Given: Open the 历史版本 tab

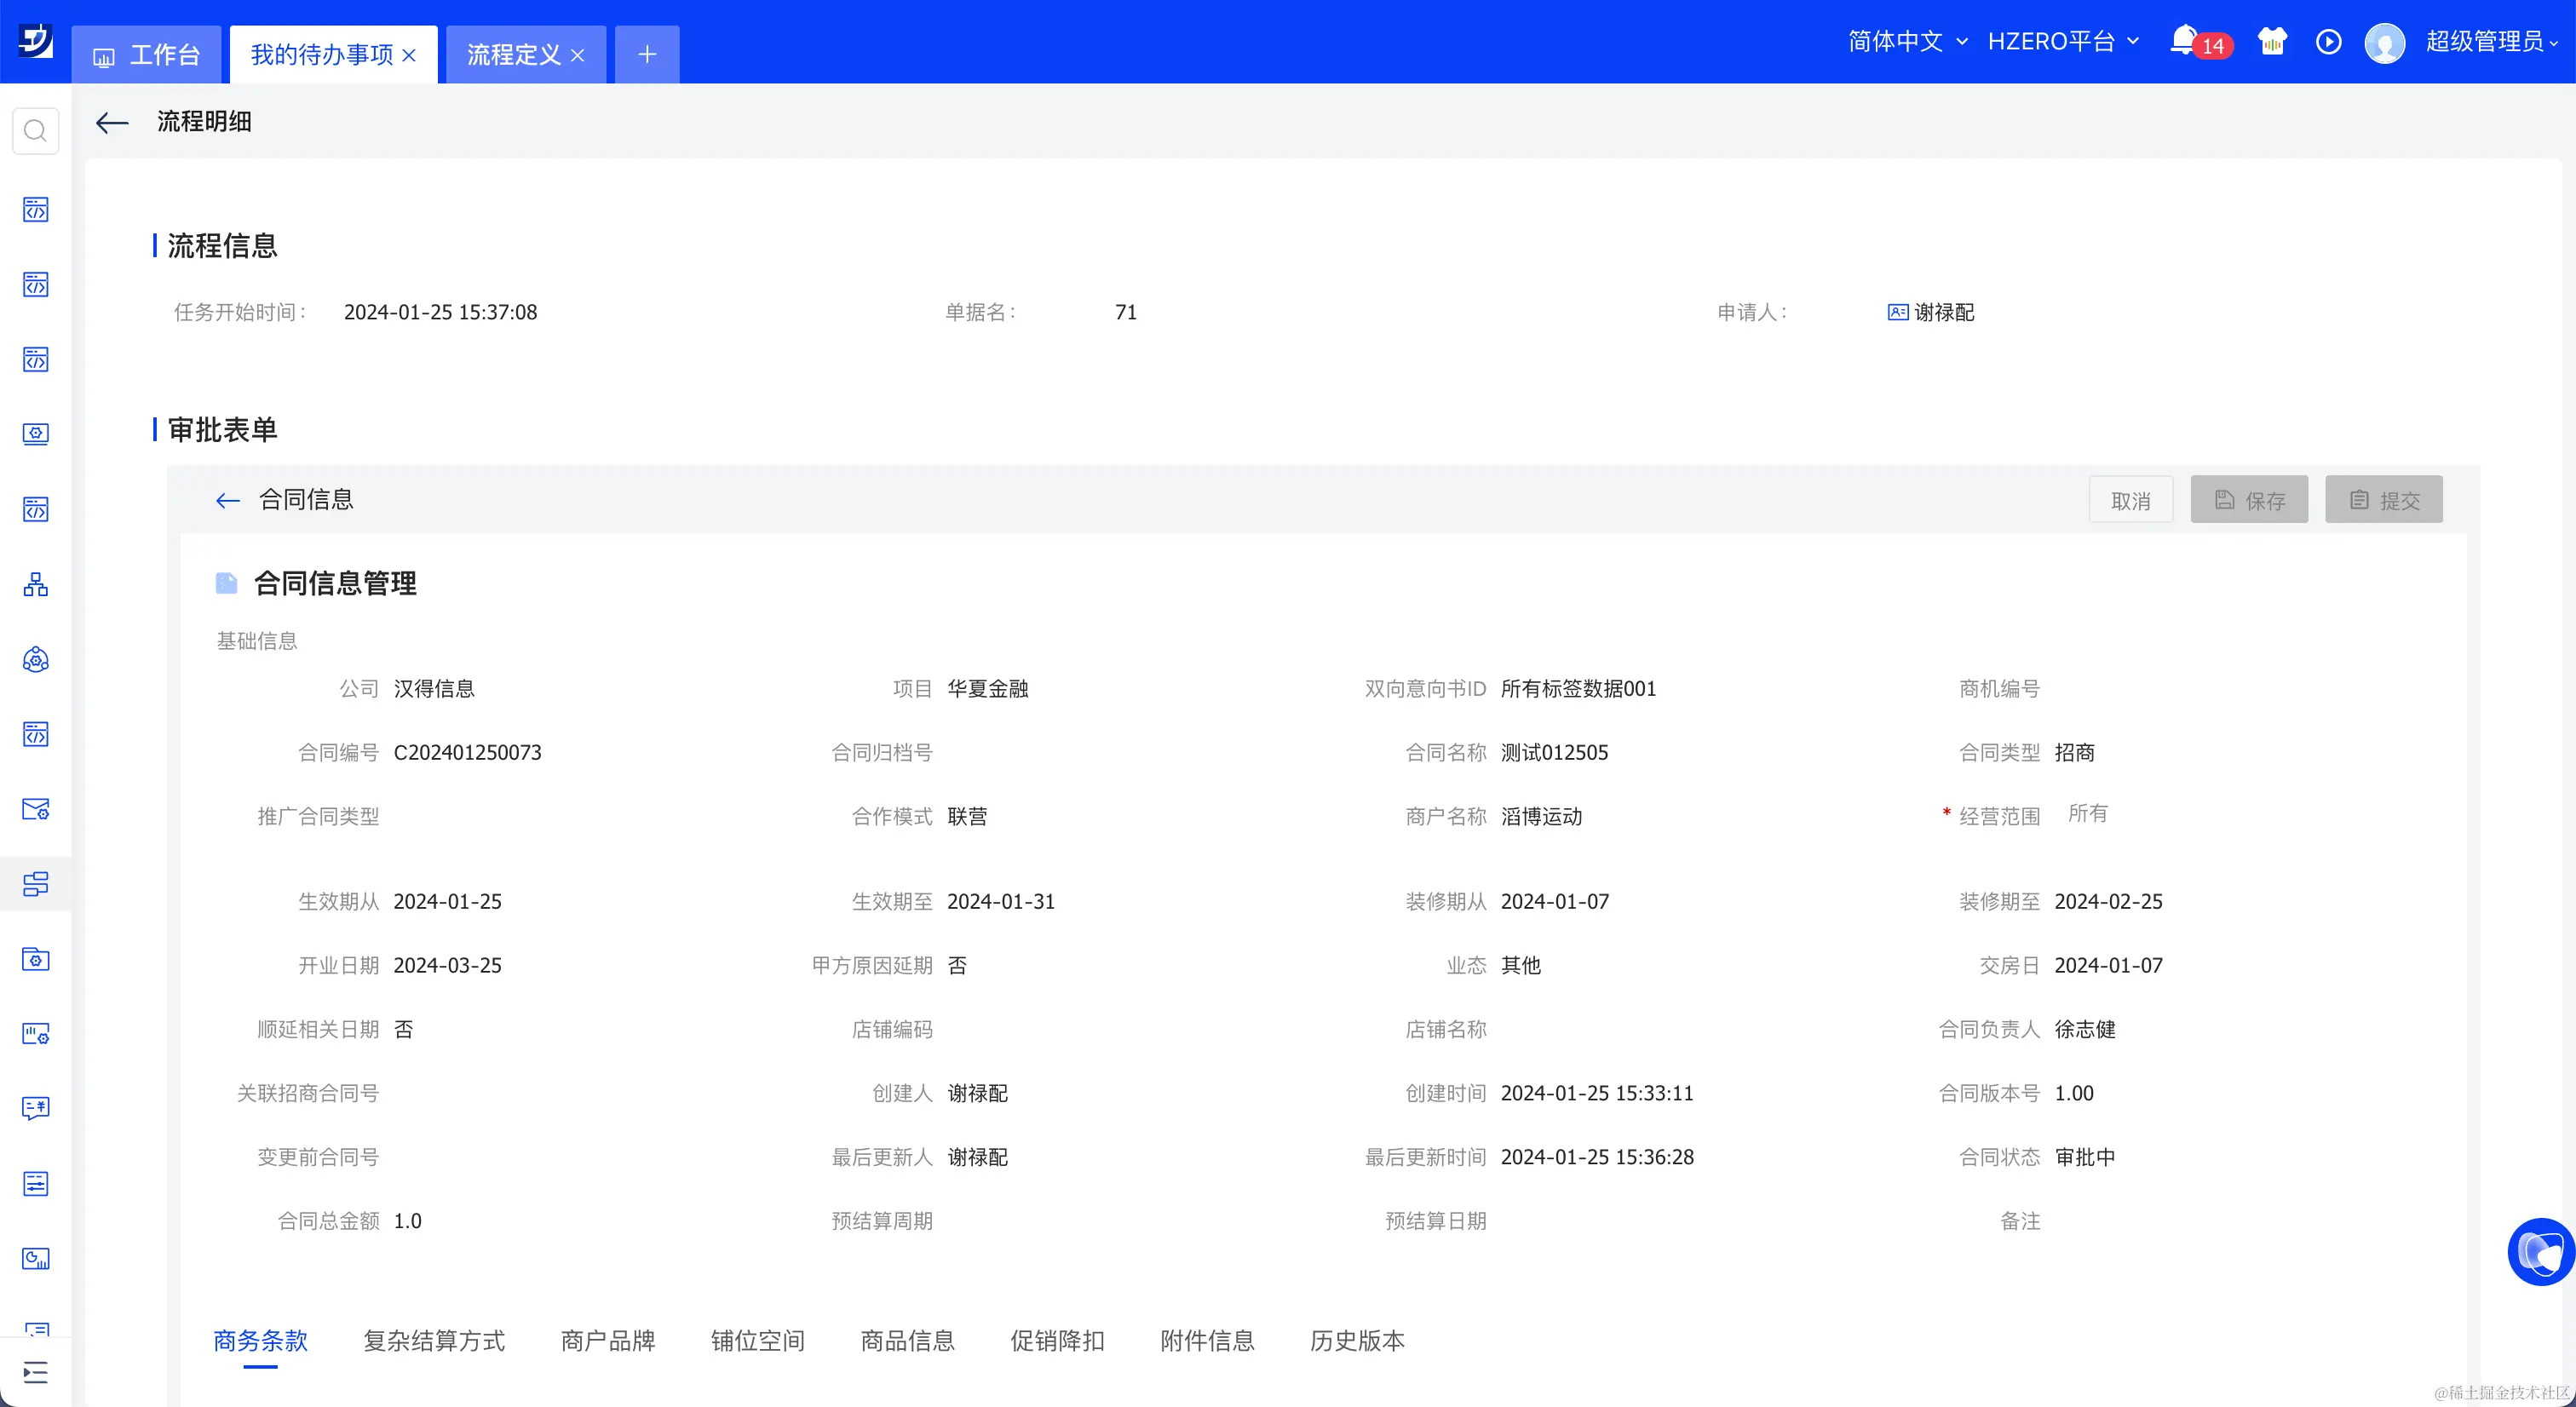Looking at the screenshot, I should pyautogui.click(x=1357, y=1340).
